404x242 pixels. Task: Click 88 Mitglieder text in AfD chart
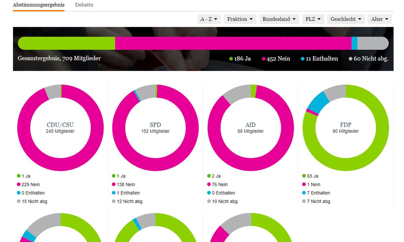(x=251, y=131)
